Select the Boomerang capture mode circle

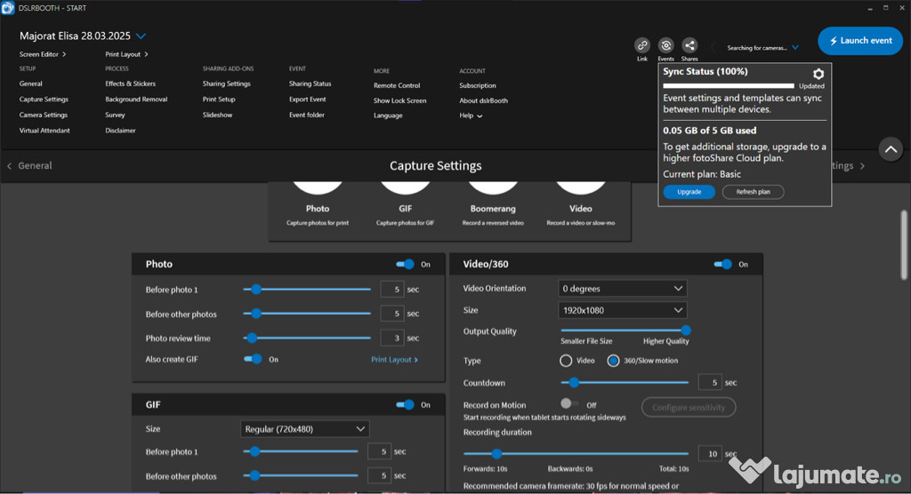tap(493, 187)
